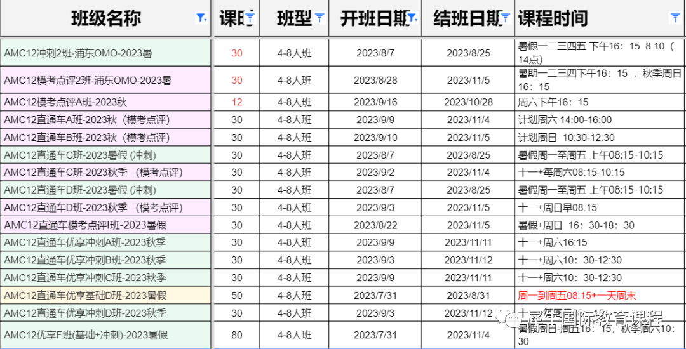Select AMC12直通车优享冲刺C班-2023秋季 cell
The image size is (686, 349).
coord(106,277)
